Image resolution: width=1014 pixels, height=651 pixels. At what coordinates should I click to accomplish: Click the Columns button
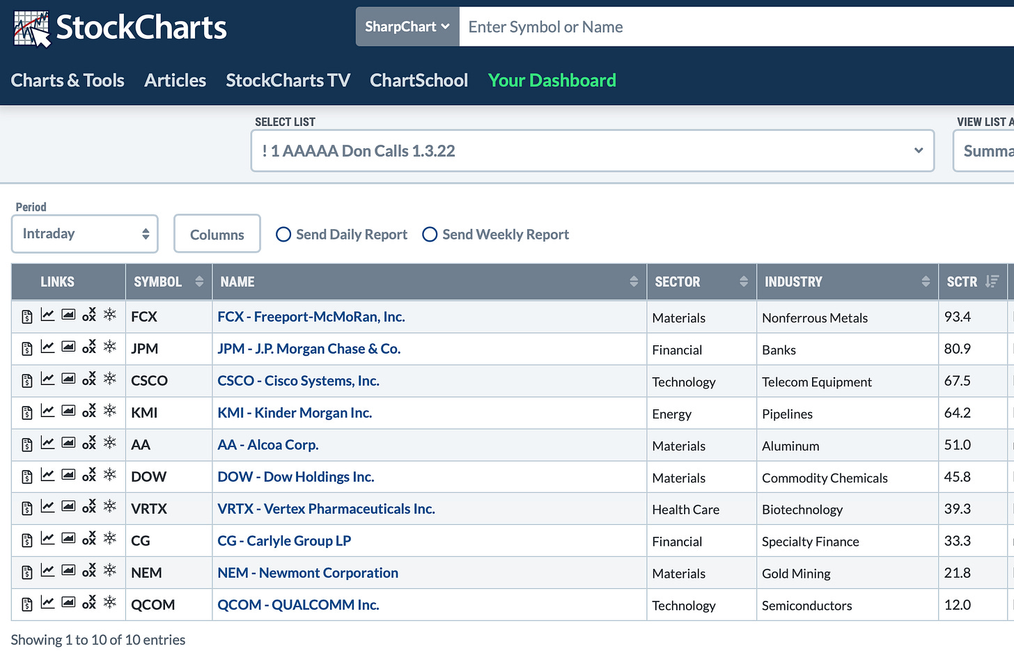tap(217, 234)
